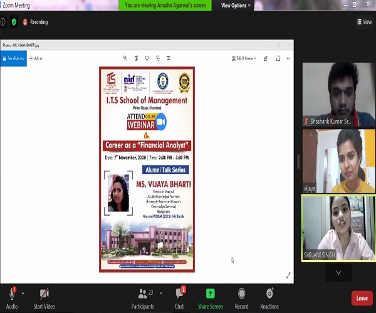This screenshot has width=376, height=313.
Task: Click the fullscreen arrow in Photos viewer
Action: [x=288, y=275]
